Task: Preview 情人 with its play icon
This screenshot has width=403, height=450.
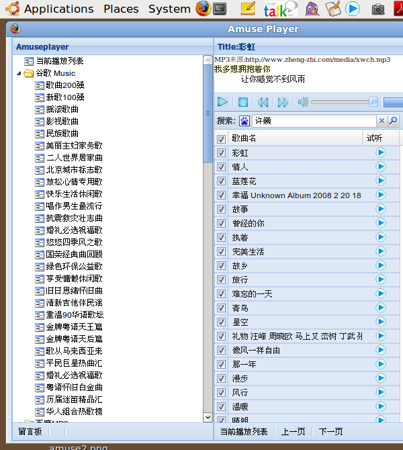Action: 381,167
